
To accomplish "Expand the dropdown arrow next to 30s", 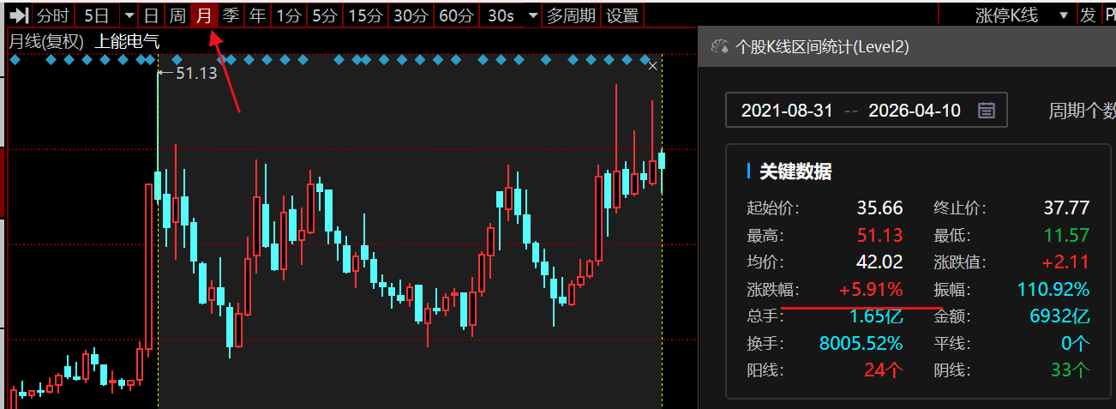I will (x=532, y=15).
